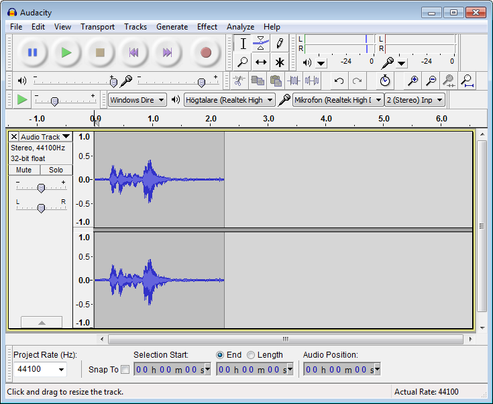Click the Trim audio icon
Viewport: 493px width, 404px height.
coord(294,81)
